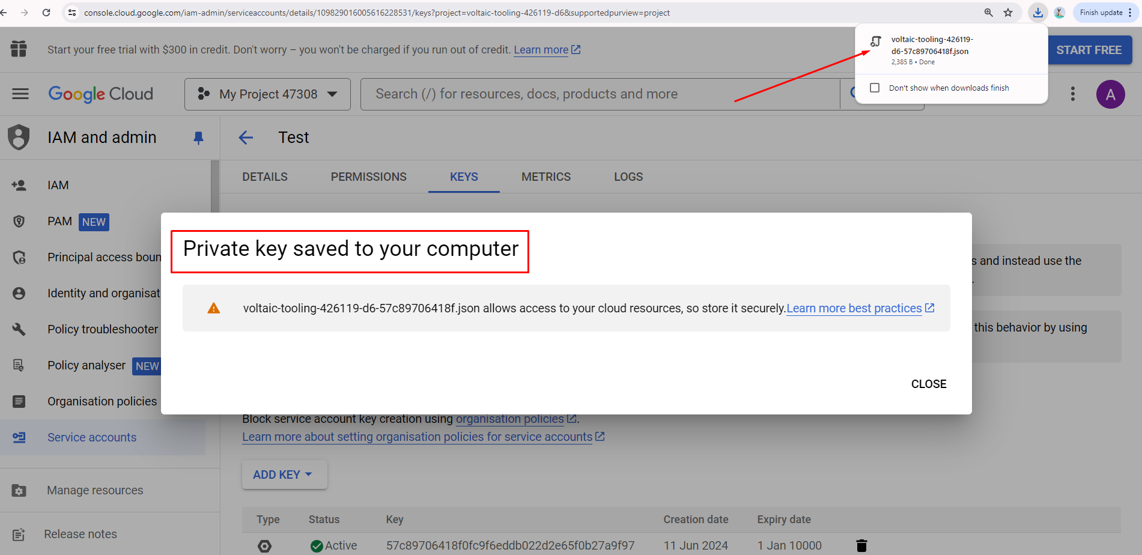Click the search resources input field
This screenshot has height=555, width=1142.
tap(600, 94)
